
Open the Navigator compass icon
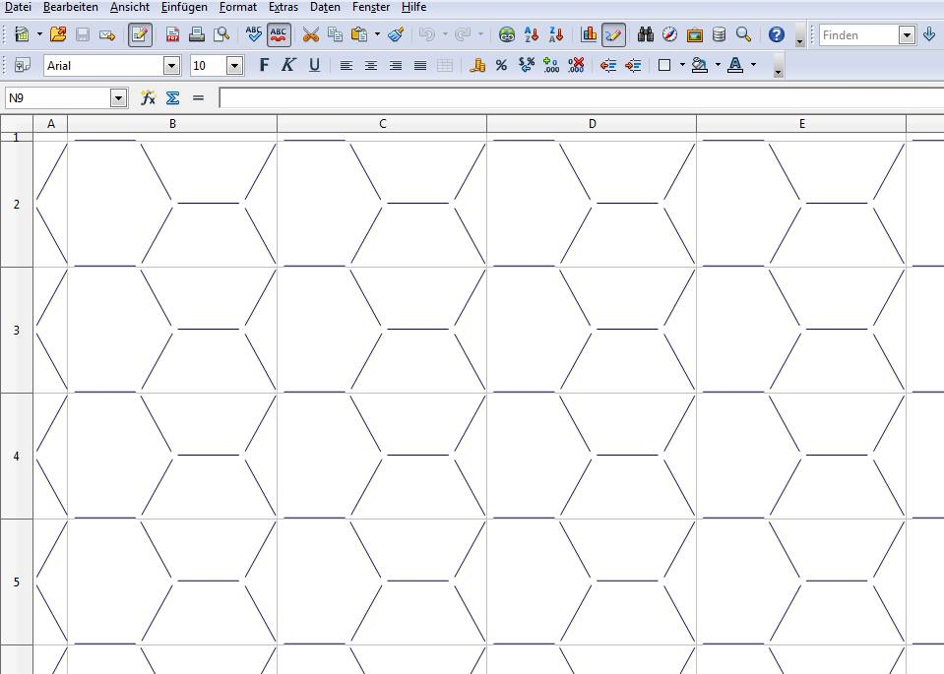pos(669,34)
